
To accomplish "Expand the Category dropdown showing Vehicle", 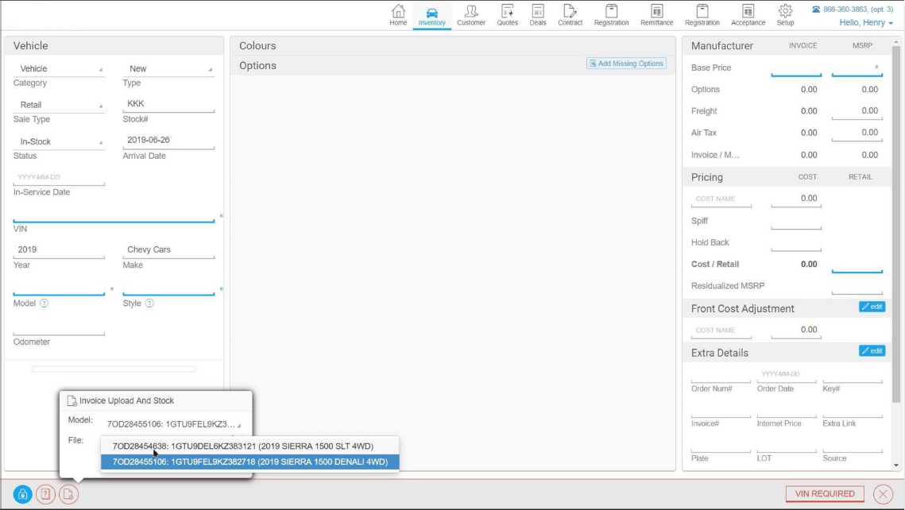I will point(59,68).
